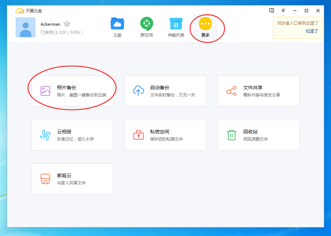Click the 云相册 pinwheel icon
Screen dimensions: 331x236
45,134
